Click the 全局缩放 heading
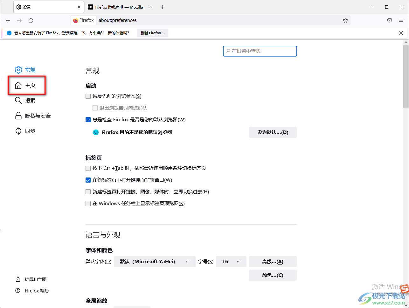This screenshot has width=409, height=308. [96, 301]
